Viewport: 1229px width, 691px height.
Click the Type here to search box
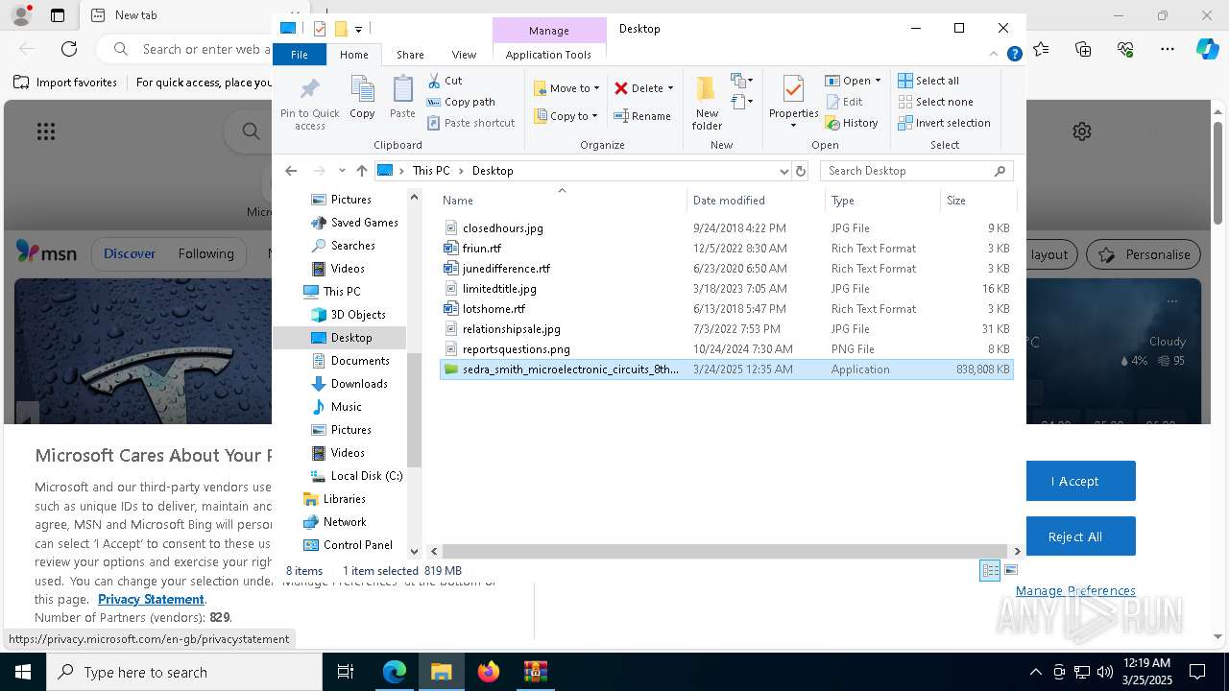click(x=184, y=672)
